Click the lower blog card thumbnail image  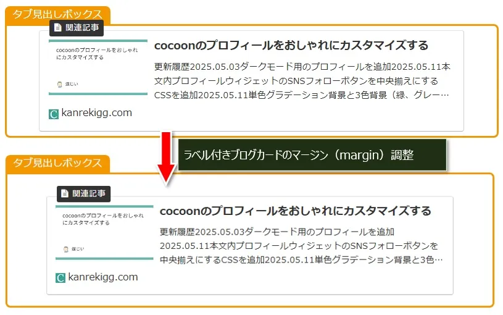(104, 232)
